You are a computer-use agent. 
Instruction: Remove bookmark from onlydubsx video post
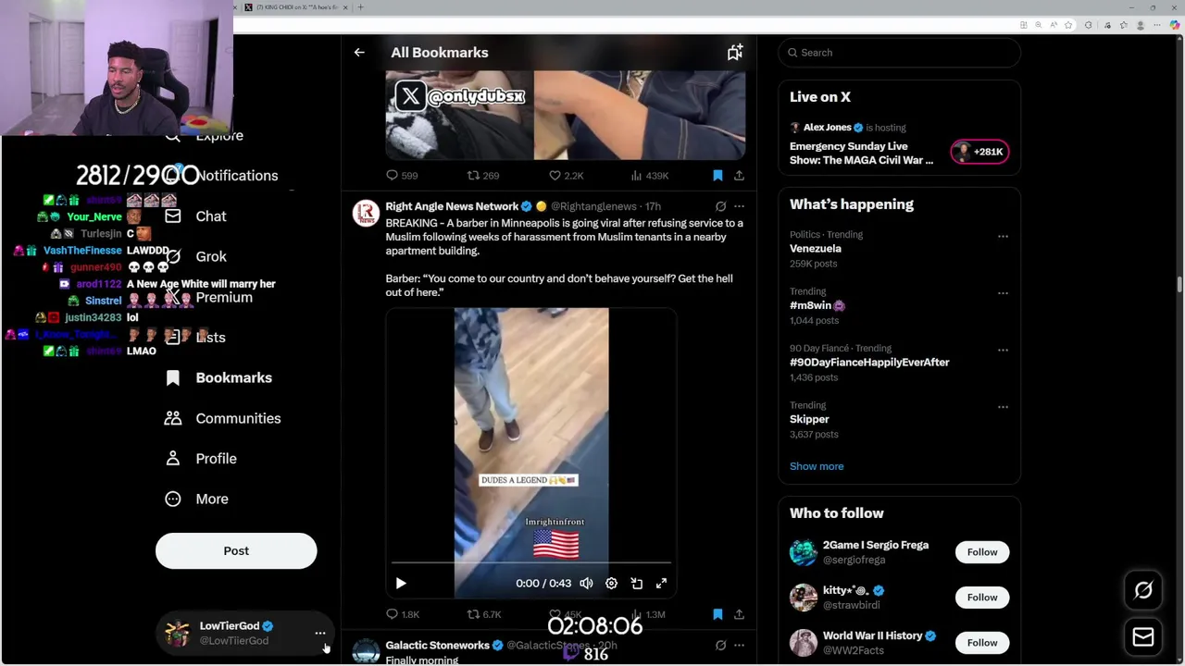pos(717,176)
